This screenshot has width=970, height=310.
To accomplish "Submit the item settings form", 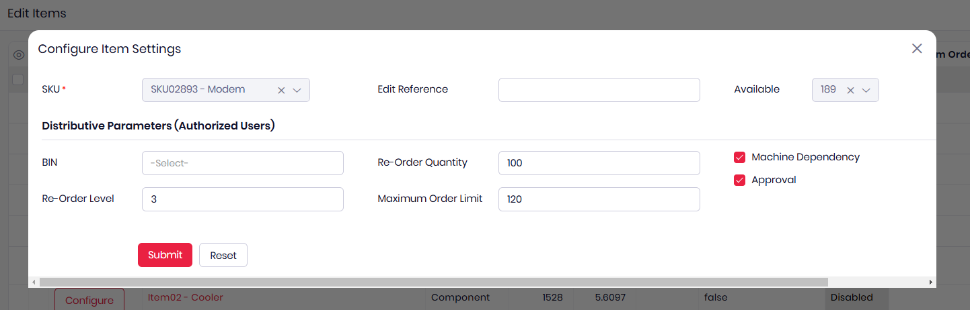I will coord(165,255).
